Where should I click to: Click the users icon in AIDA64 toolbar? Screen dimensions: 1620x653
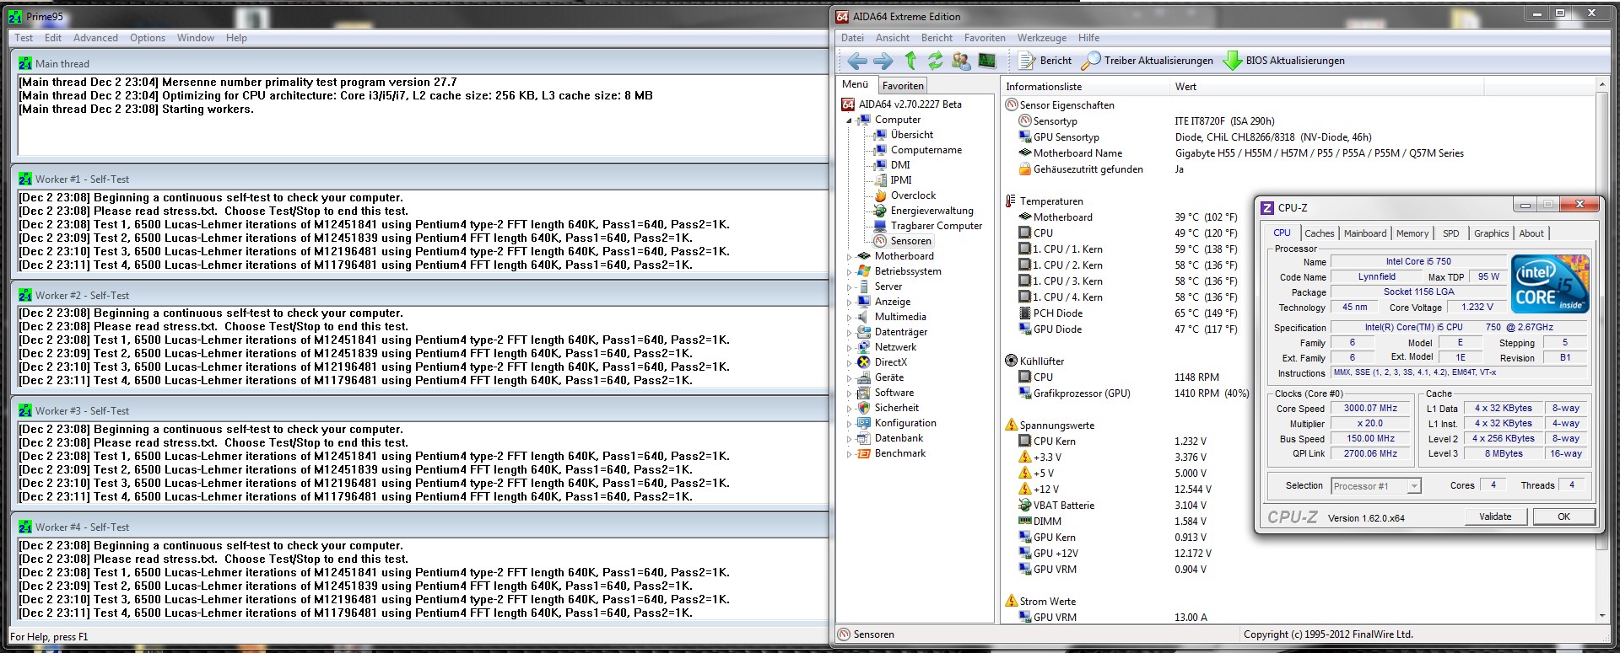coord(960,61)
